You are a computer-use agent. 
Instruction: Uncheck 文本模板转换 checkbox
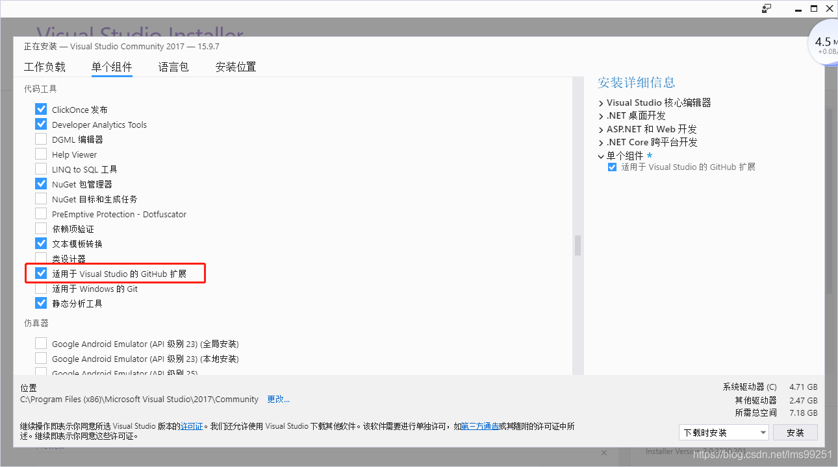tap(41, 244)
